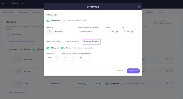
Task: Click the clock icon in Inicio field
Action: 117,31
